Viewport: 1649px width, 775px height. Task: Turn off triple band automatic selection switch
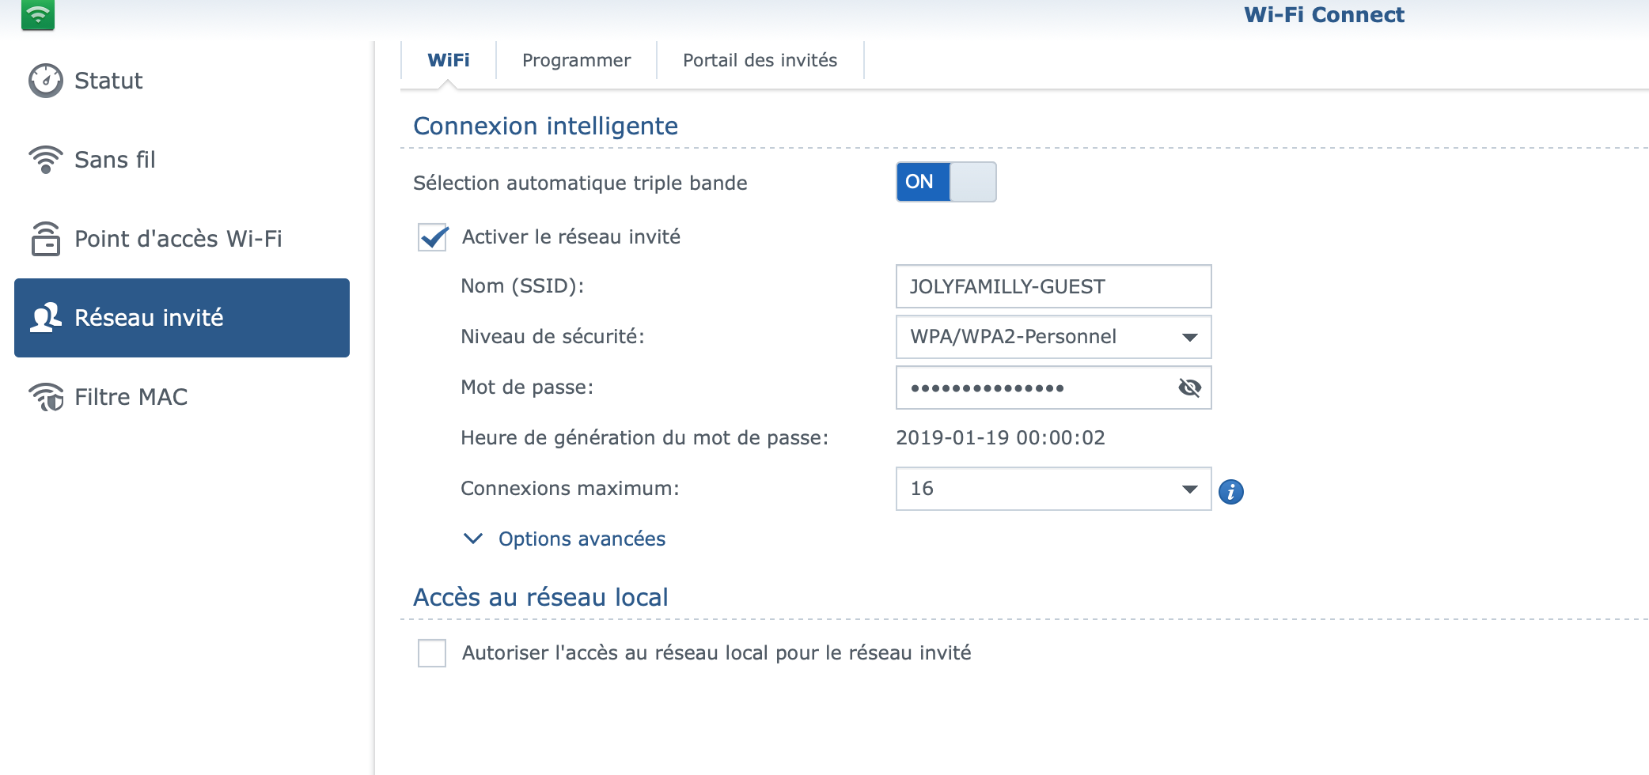[x=946, y=182]
